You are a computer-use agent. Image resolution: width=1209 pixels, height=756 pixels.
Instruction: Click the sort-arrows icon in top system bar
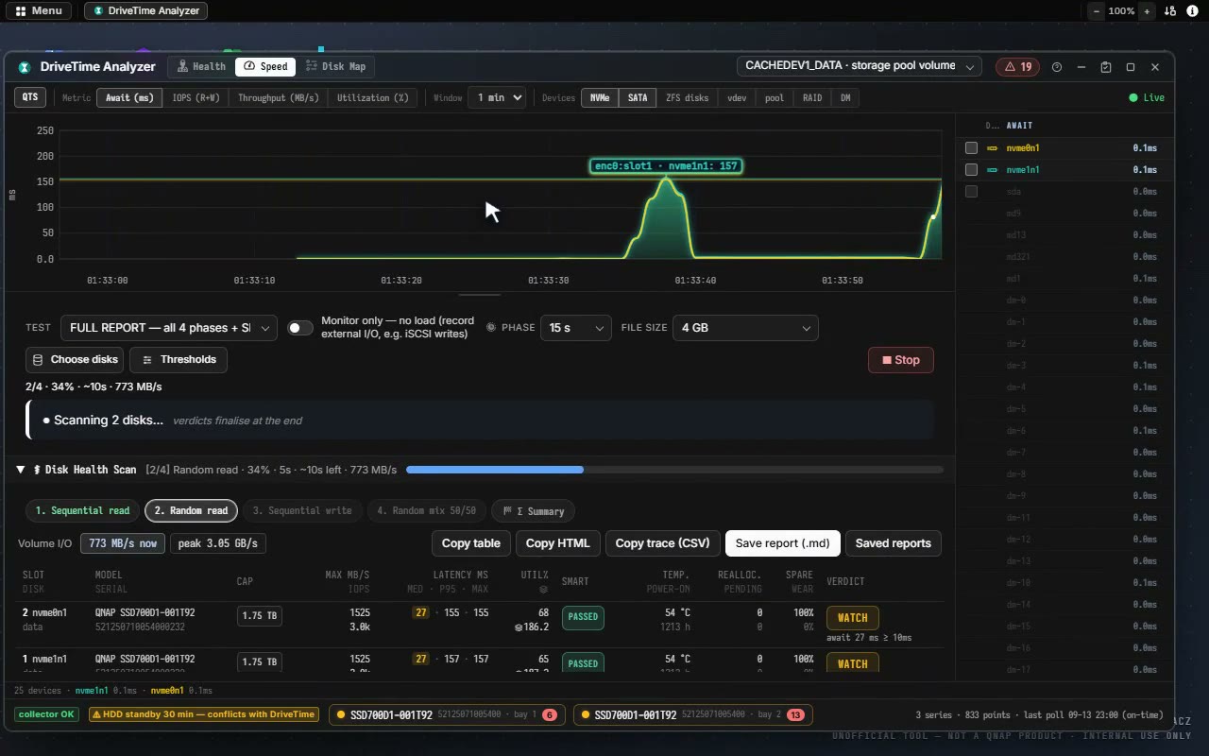click(x=1170, y=11)
